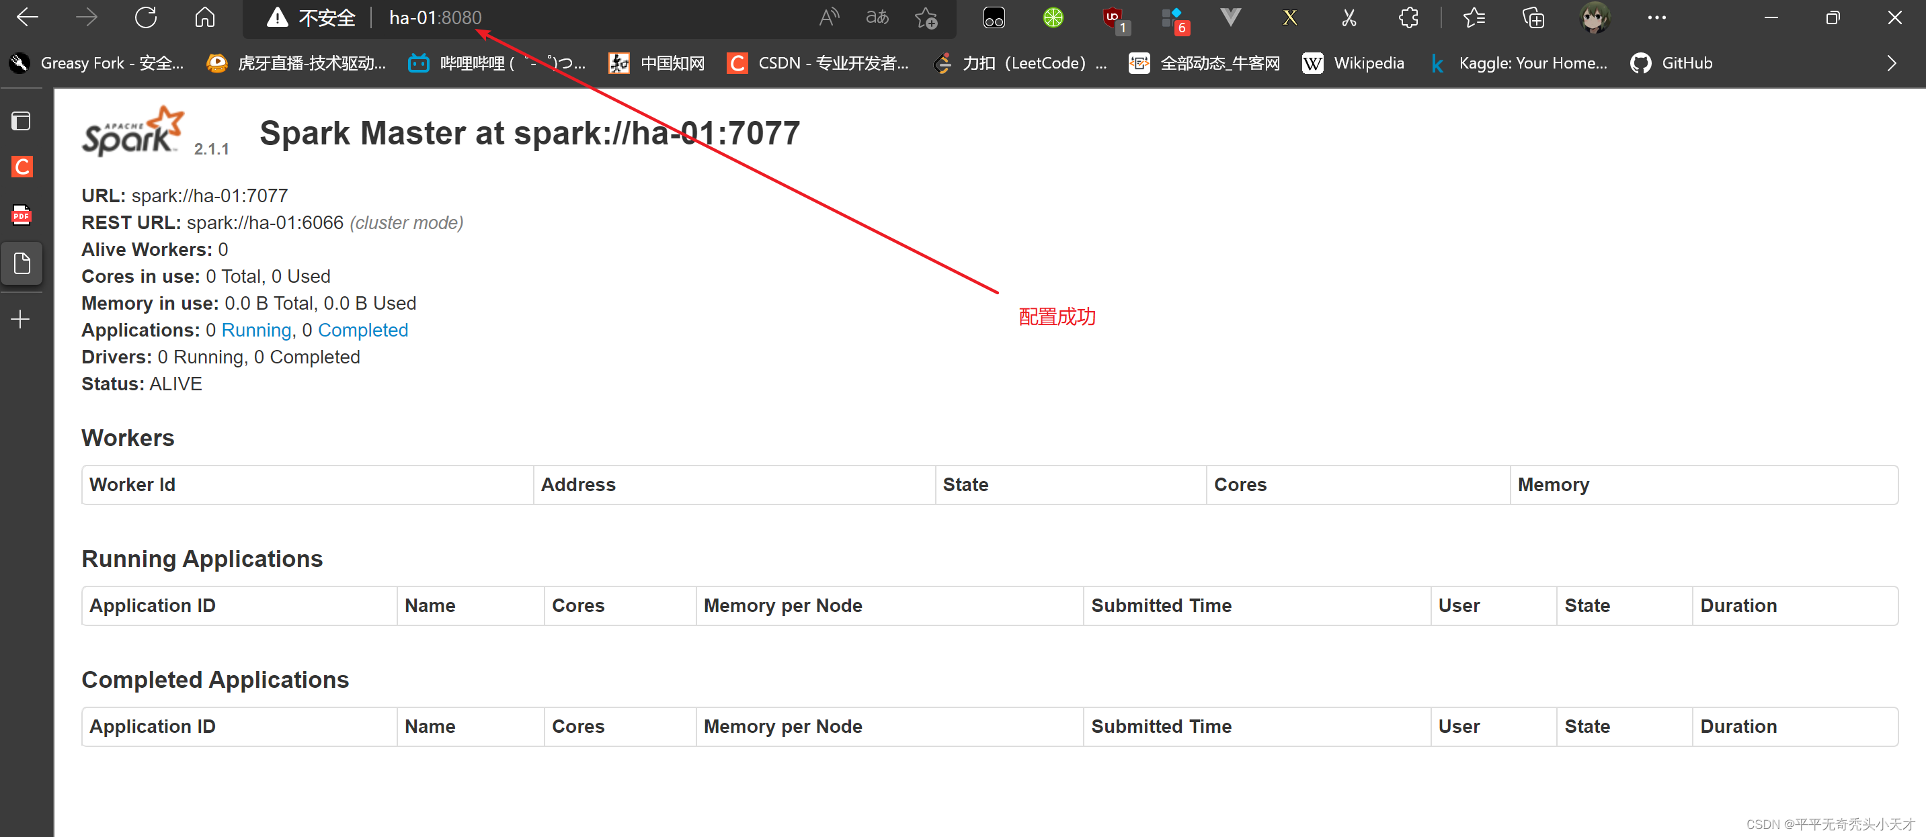
Task: Click the read aloud icon
Action: [828, 17]
